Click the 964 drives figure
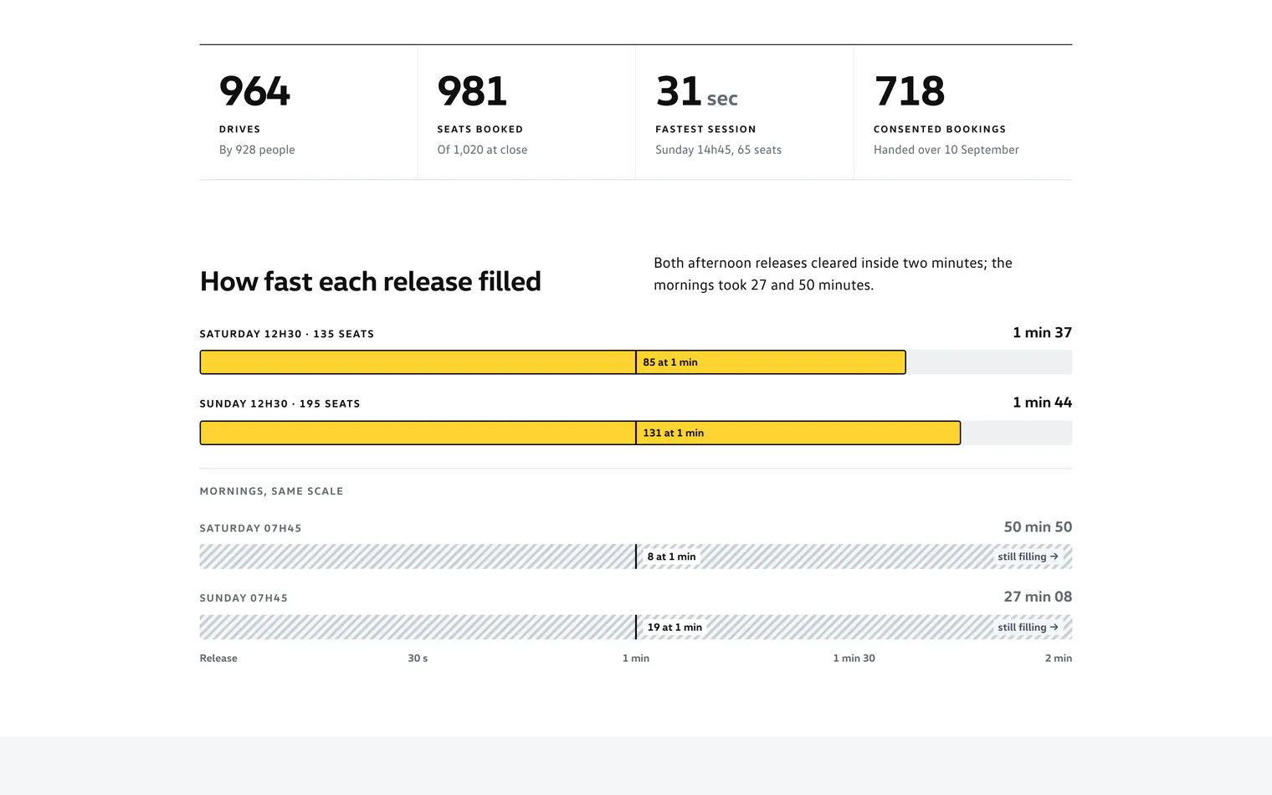1272x795 pixels. (x=254, y=91)
